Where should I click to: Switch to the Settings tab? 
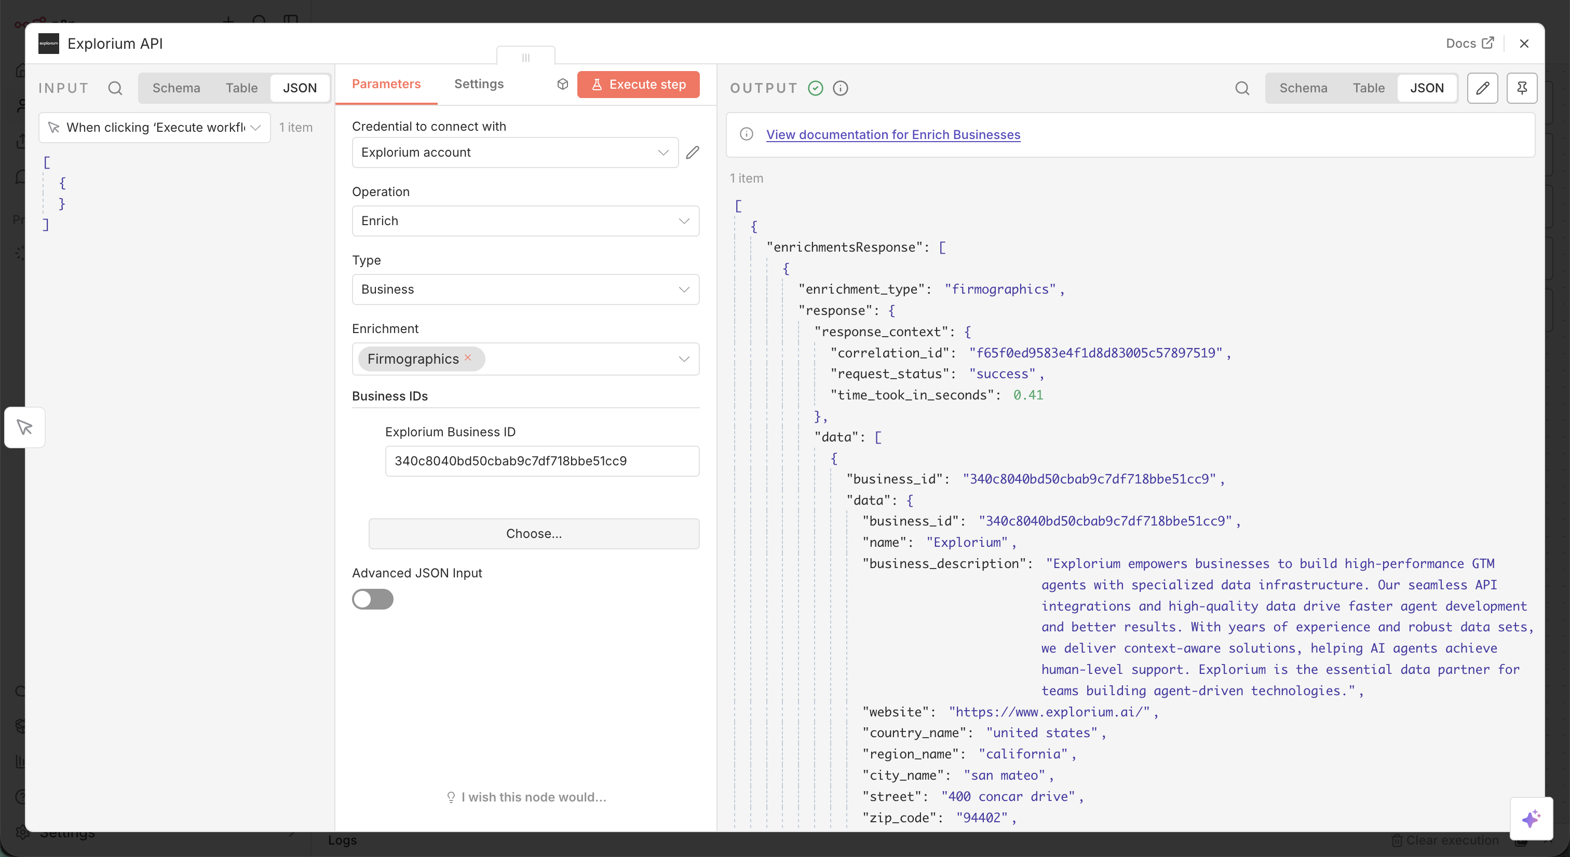(479, 84)
